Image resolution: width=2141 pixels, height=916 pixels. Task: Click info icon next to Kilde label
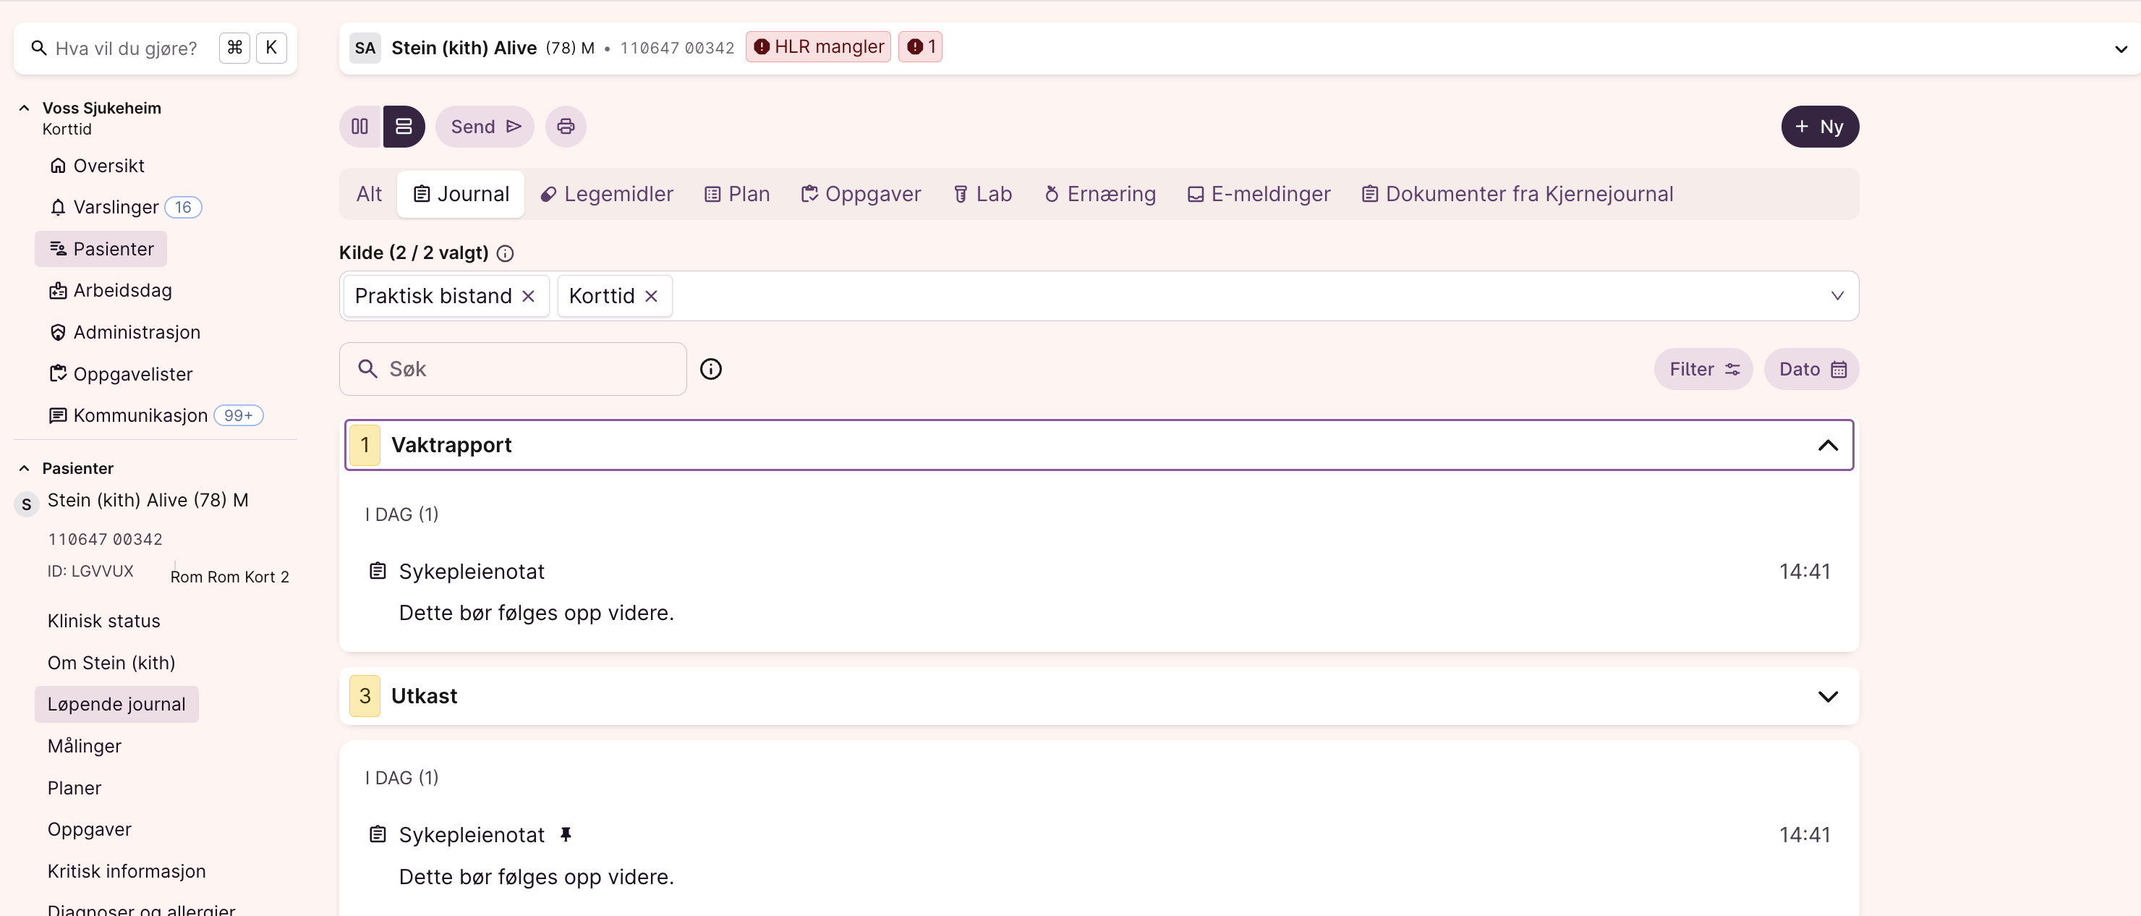(x=506, y=253)
